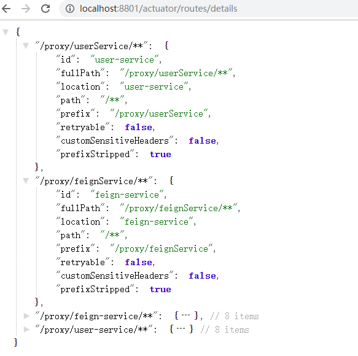Click fullPath value "/proxy/feignService/**"
358x356 pixels.
click(x=179, y=208)
